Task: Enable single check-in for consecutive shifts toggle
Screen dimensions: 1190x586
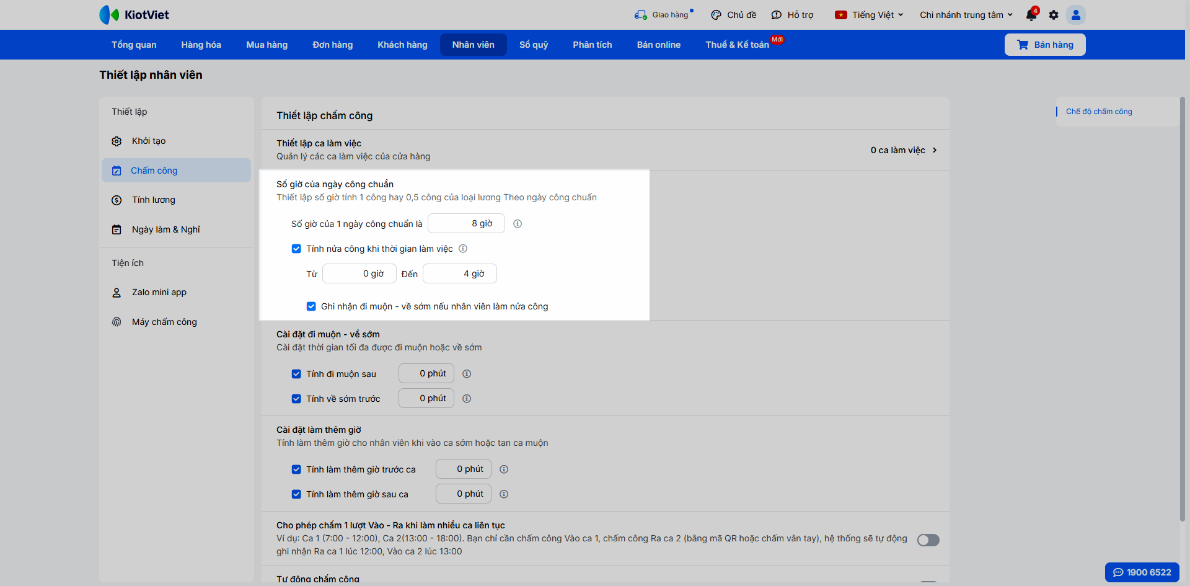Action: click(x=928, y=540)
